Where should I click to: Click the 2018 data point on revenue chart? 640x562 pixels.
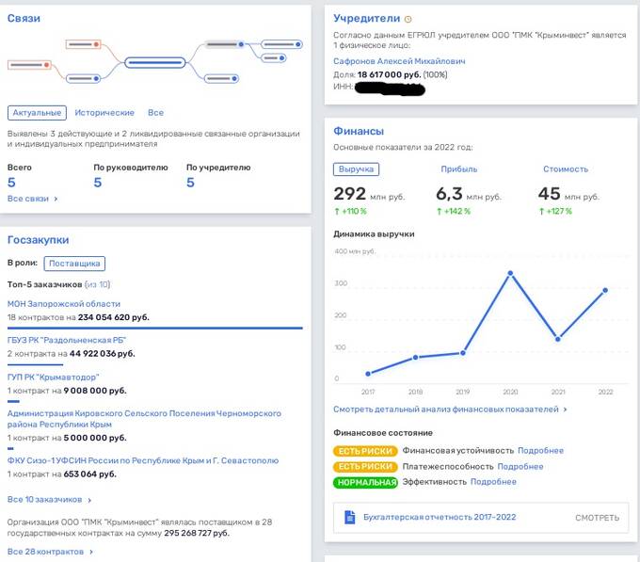pyautogui.click(x=415, y=357)
